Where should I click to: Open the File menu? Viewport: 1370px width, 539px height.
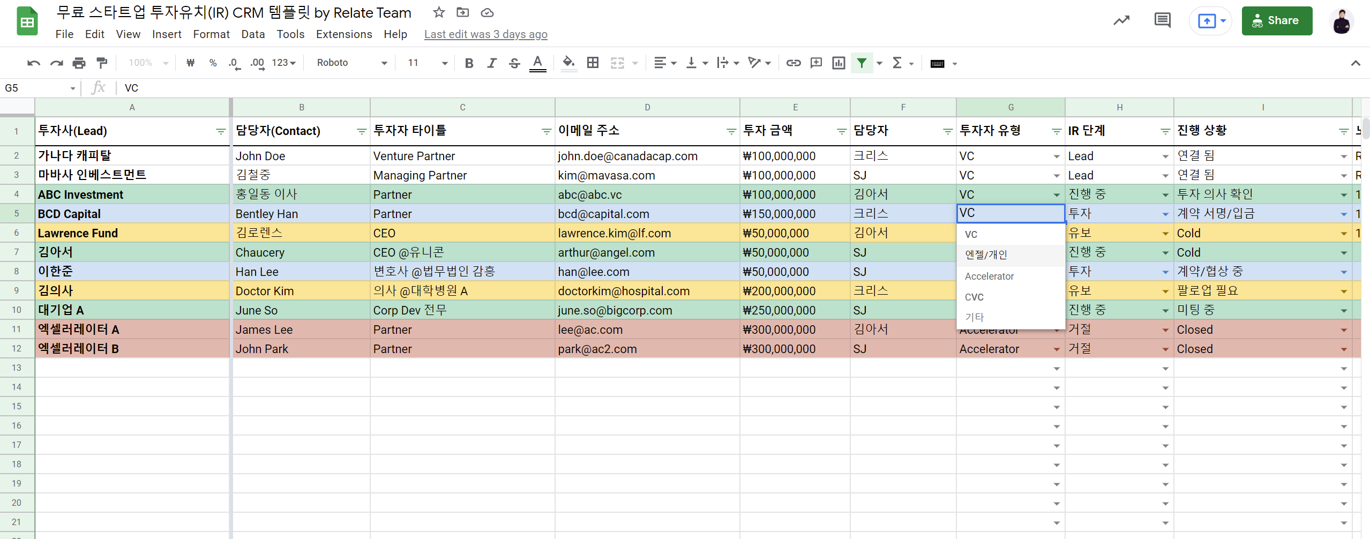click(64, 34)
